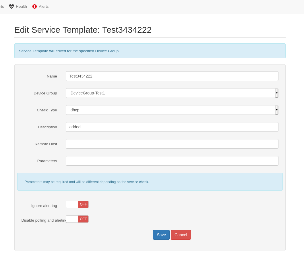Click the Health heartbeat icon

click(x=11, y=6)
